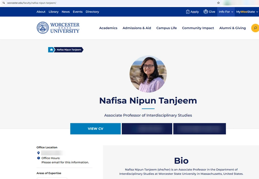Image resolution: width=259 pixels, height=179 pixels.
Task: Click the office location pin icon
Action: tap(39, 153)
